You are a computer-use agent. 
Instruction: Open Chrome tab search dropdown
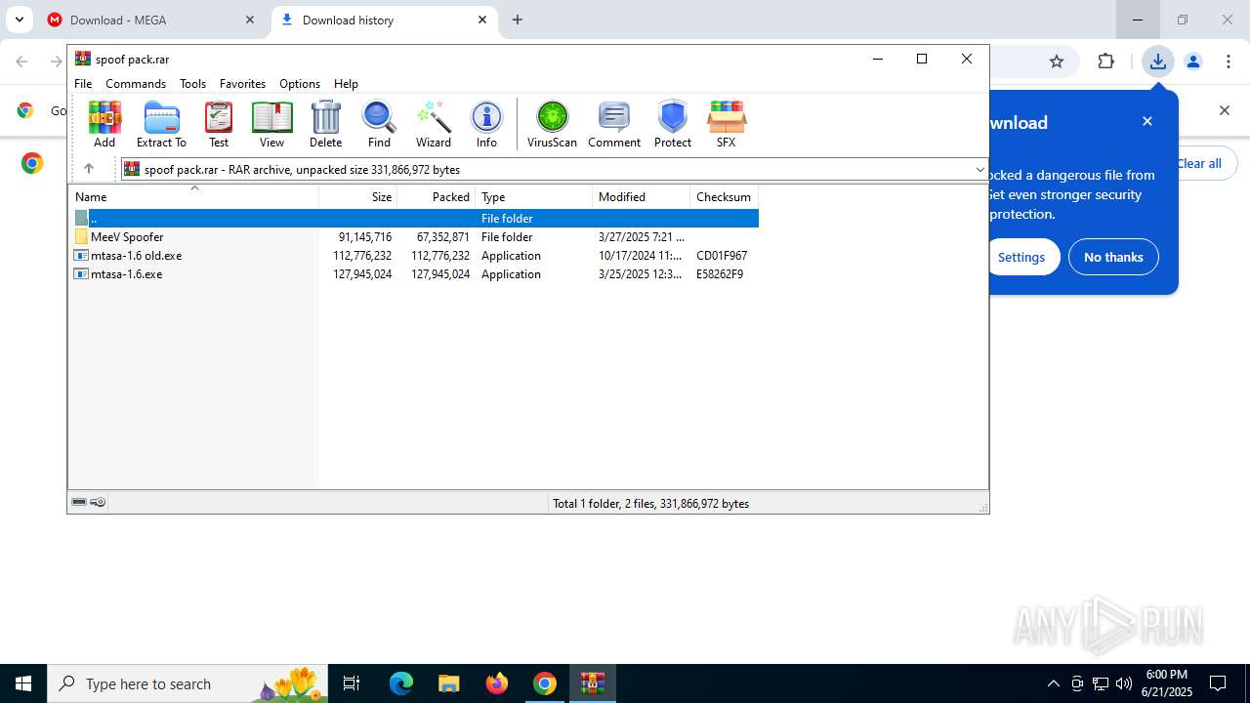click(x=19, y=20)
